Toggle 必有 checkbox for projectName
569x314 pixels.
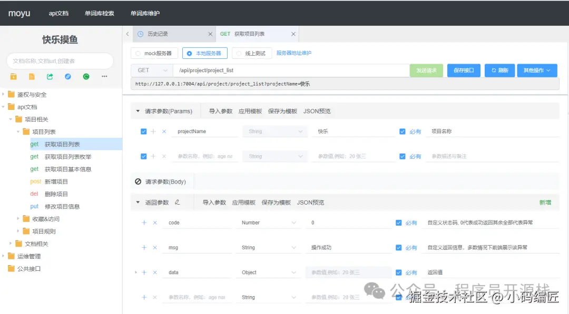402,131
